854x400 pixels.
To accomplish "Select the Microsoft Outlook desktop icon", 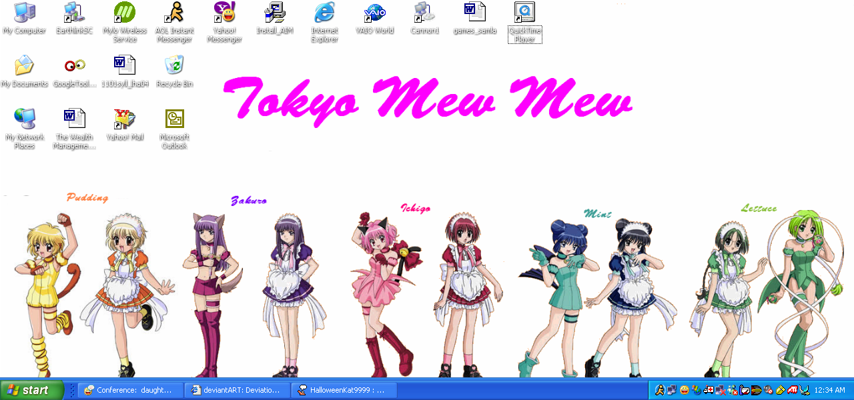I will (x=175, y=129).
